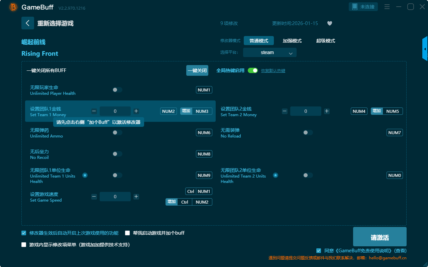The height and width of the screenshot is (267, 428).
Task: Click the plus icon for Set Game Speed
Action: (x=136, y=197)
